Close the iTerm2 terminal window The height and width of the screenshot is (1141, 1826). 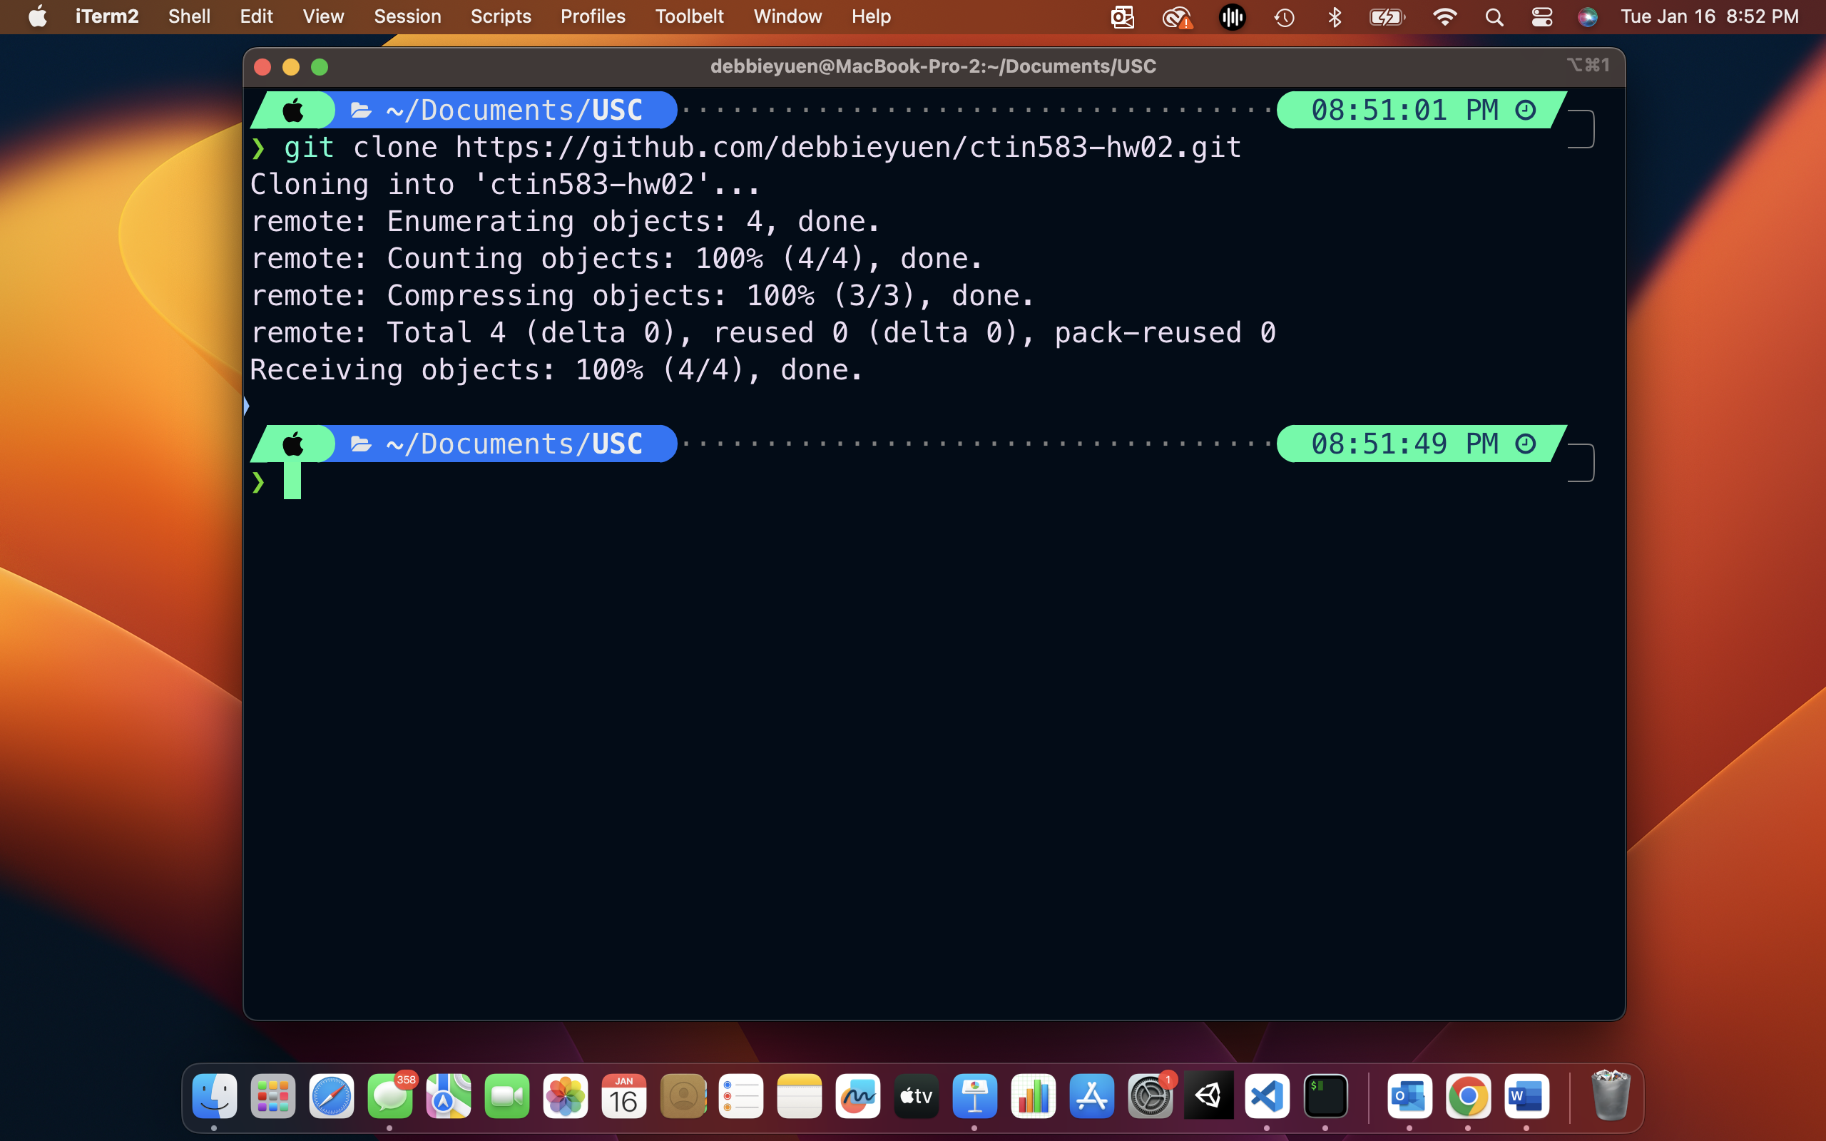coord(262,67)
